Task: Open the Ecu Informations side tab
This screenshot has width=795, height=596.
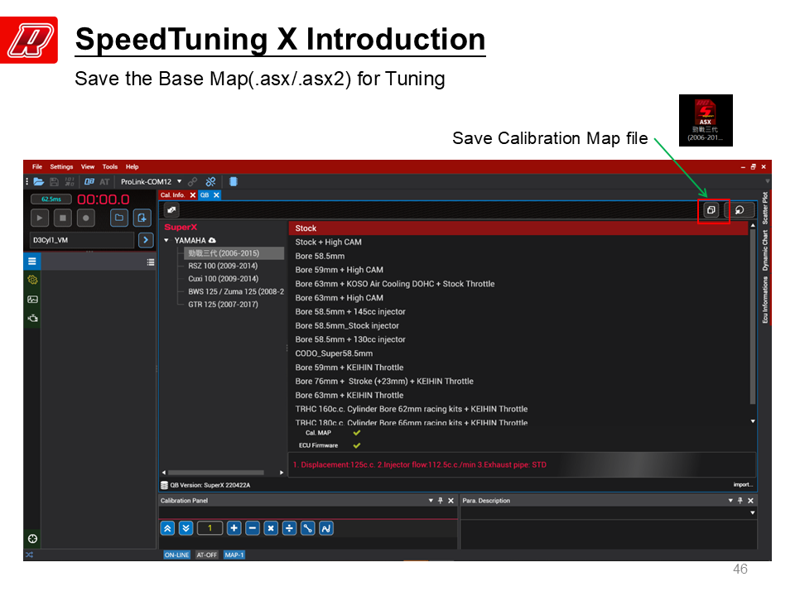Action: point(765,300)
